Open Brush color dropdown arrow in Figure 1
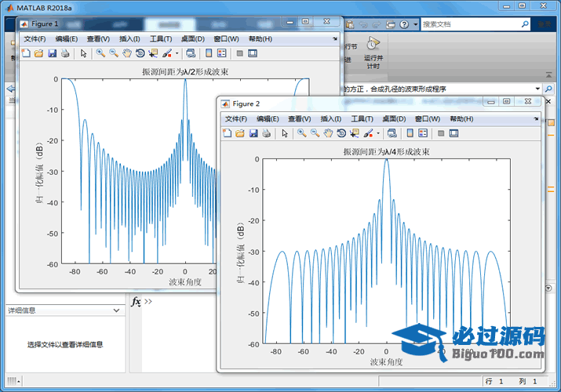The width and height of the screenshot is (561, 392). coord(177,53)
